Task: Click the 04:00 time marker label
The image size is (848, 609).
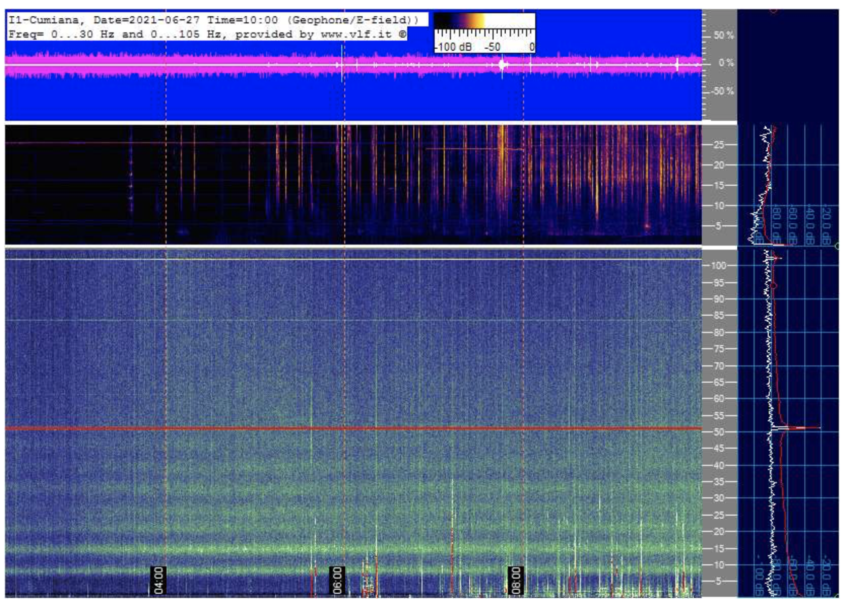Action: [158, 581]
